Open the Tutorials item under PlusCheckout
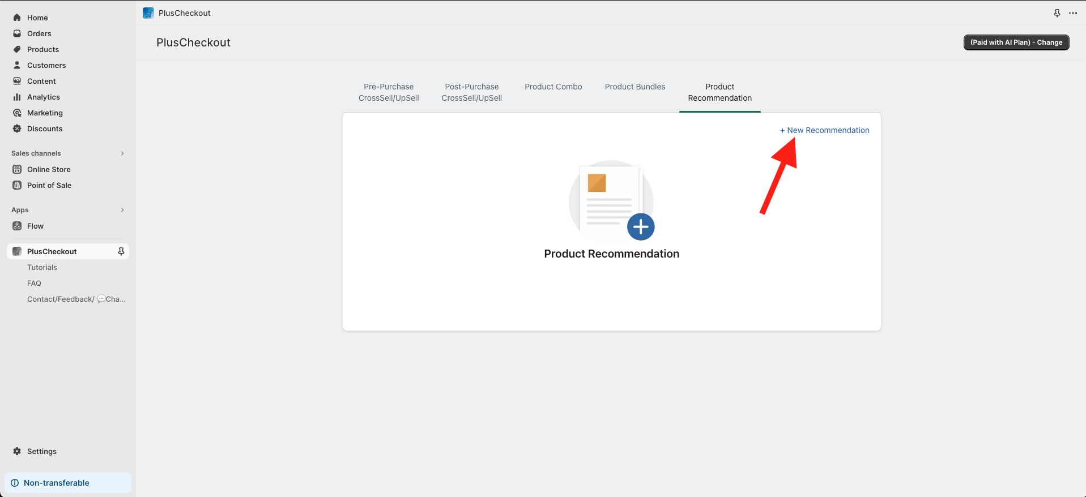 click(x=42, y=267)
